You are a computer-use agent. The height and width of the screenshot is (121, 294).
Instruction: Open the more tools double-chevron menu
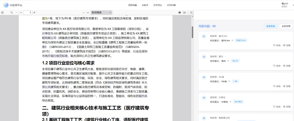pos(191,13)
